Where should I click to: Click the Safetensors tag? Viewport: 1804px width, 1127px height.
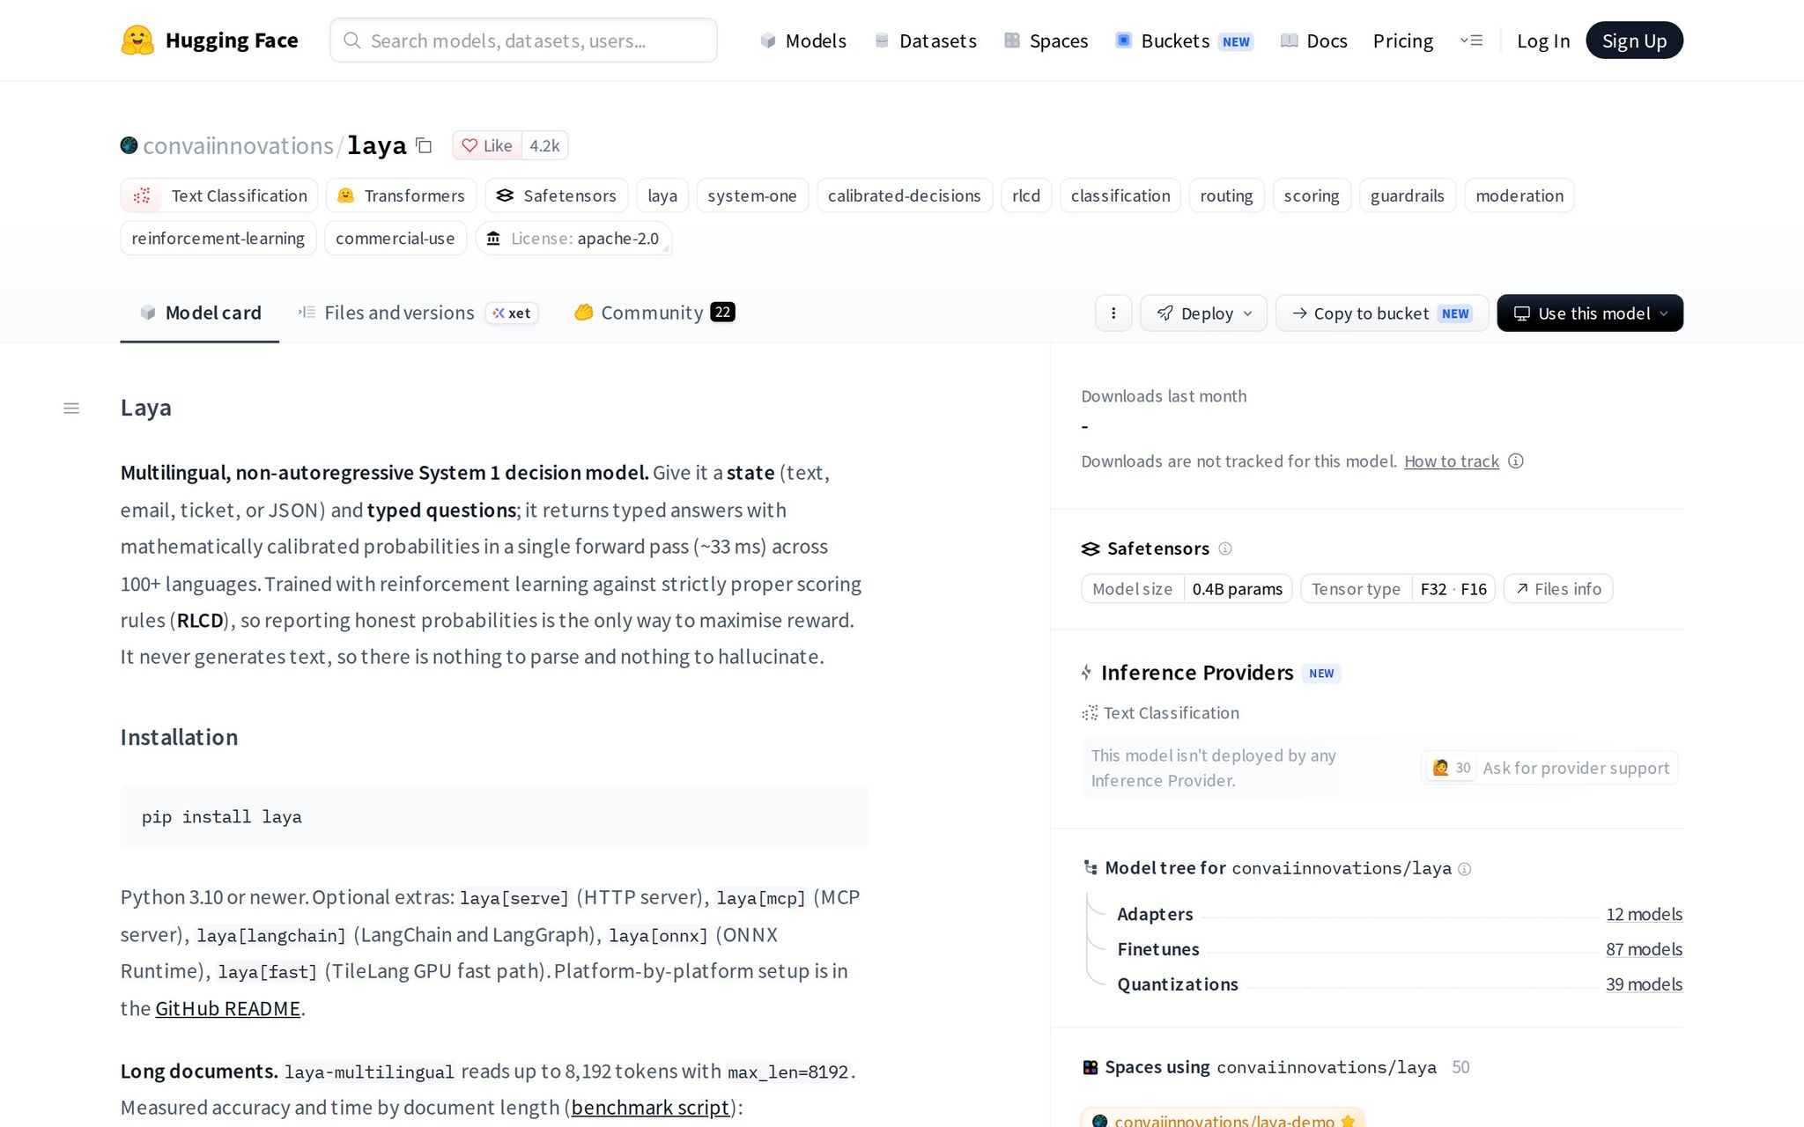coord(557,195)
